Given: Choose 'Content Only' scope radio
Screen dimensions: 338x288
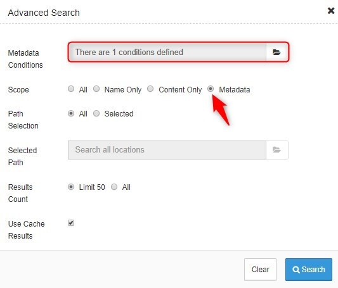Looking at the screenshot, I should tap(150, 89).
